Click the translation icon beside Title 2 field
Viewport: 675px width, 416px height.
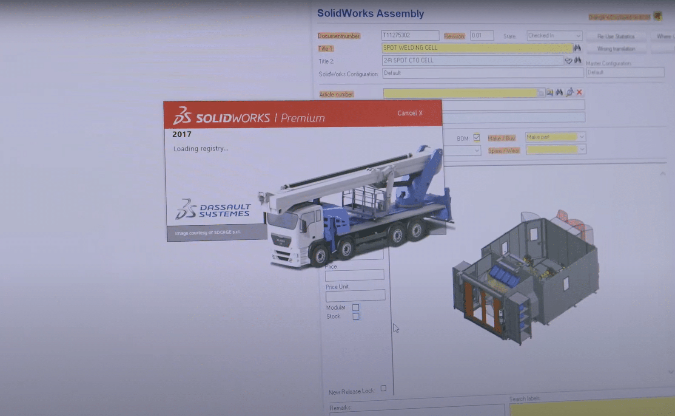(568, 61)
